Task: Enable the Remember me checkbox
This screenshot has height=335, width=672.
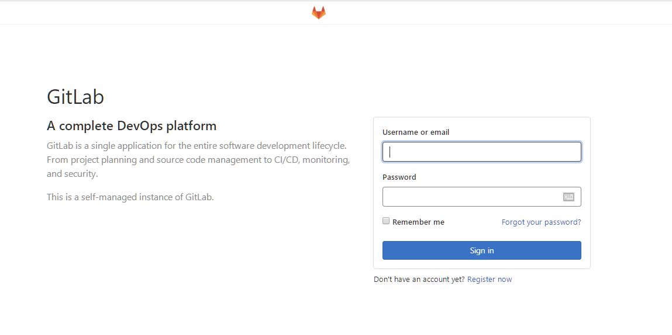Action: tap(386, 221)
